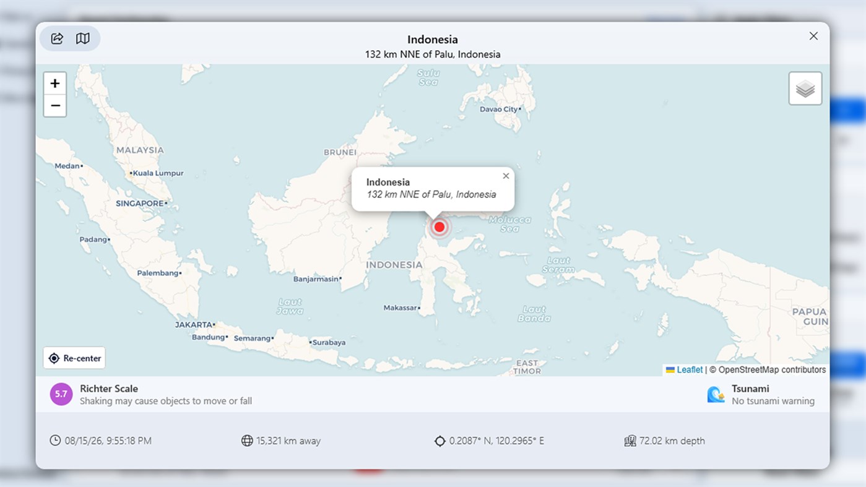Click the depth icon beside 72.02 km
The image size is (866, 487).
coord(630,441)
